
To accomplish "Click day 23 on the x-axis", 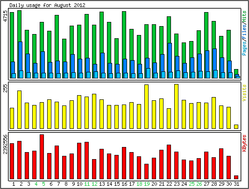I will (x=177, y=184).
